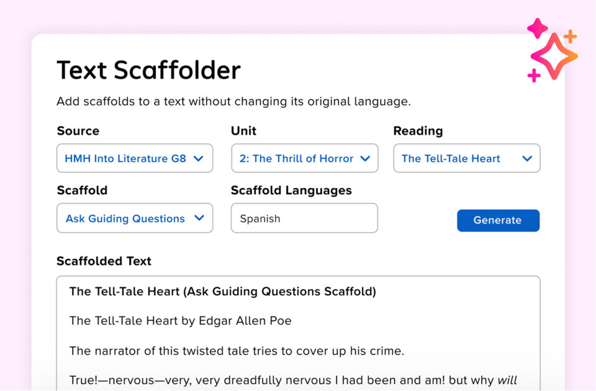Screen dimensions: 596x391
Task: Click the Text Scaffolder page title
Action: pyautogui.click(x=148, y=70)
